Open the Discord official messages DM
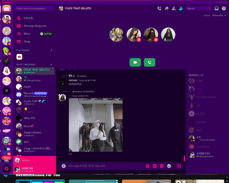Viewport: 229px width, 183px height. pyautogui.click(x=34, y=95)
